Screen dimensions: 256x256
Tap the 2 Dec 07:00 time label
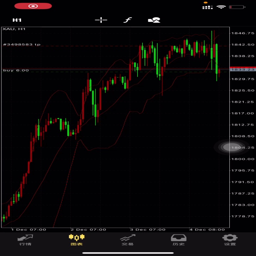tap(88, 230)
